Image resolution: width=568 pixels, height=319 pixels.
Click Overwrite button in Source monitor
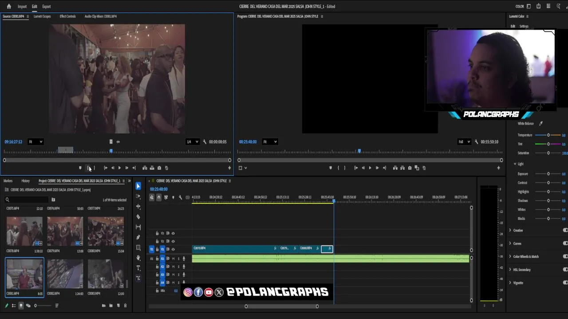[152, 168]
